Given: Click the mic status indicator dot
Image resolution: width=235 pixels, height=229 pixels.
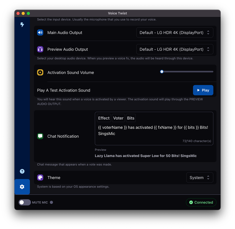Looking at the screenshot, I should [51, 202].
